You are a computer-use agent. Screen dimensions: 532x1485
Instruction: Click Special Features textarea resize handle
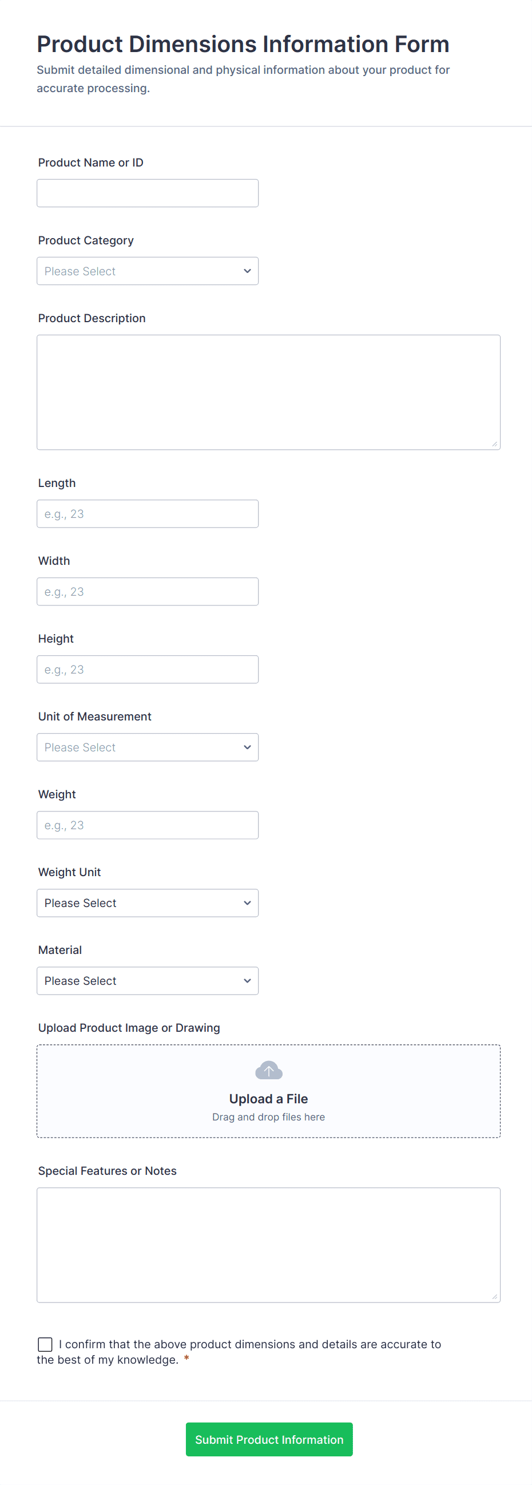point(495,1297)
